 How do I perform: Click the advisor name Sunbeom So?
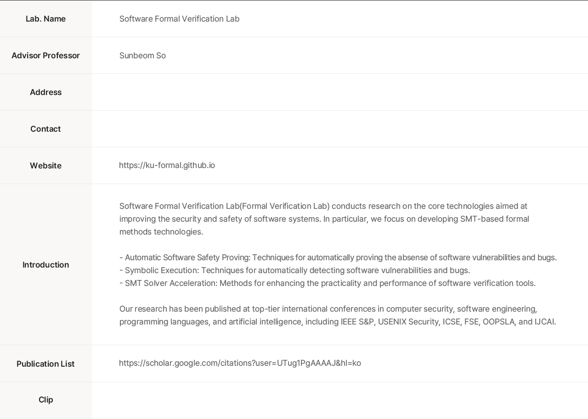(142, 56)
